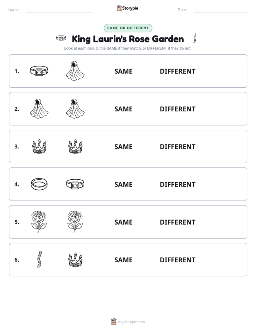Screen dimensions: 256x332
Task: Click the Storypie logo at top
Action: point(128,8)
